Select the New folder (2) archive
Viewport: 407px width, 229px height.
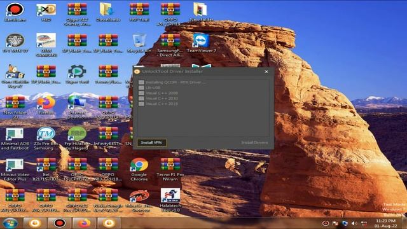15,108
